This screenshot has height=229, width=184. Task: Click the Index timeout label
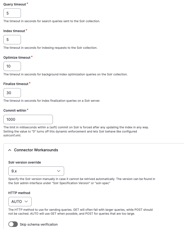point(14,31)
